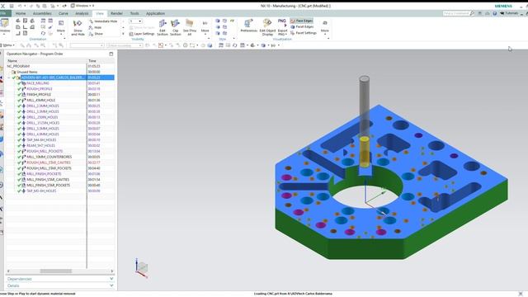
Task: Click check mark beside REAM_5H7_HOLES
Action: (x=19, y=145)
